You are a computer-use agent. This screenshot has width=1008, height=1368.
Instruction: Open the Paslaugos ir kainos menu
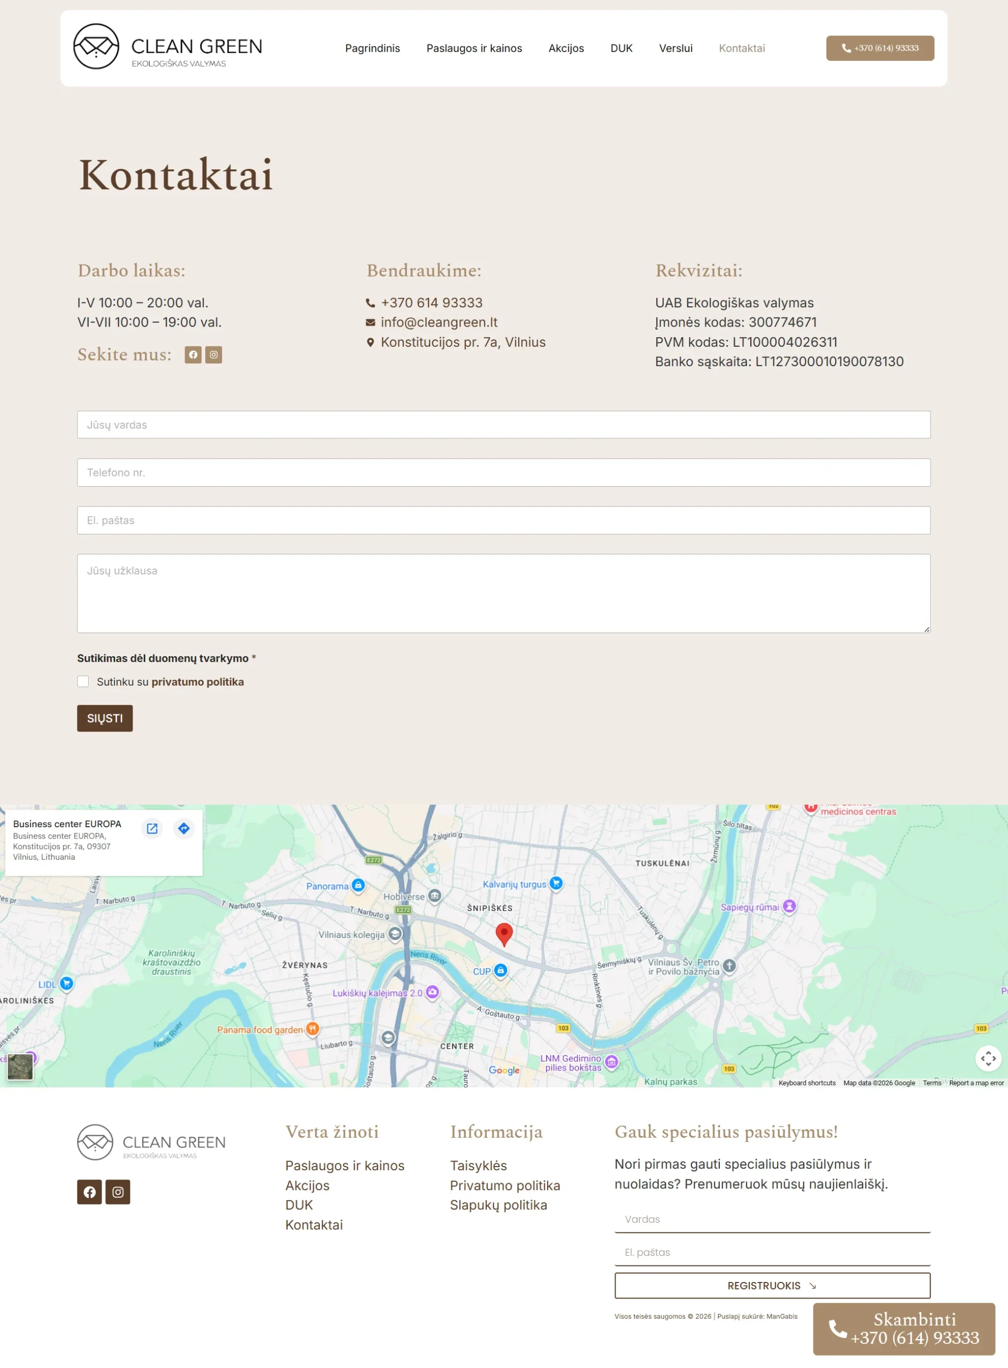pos(474,48)
